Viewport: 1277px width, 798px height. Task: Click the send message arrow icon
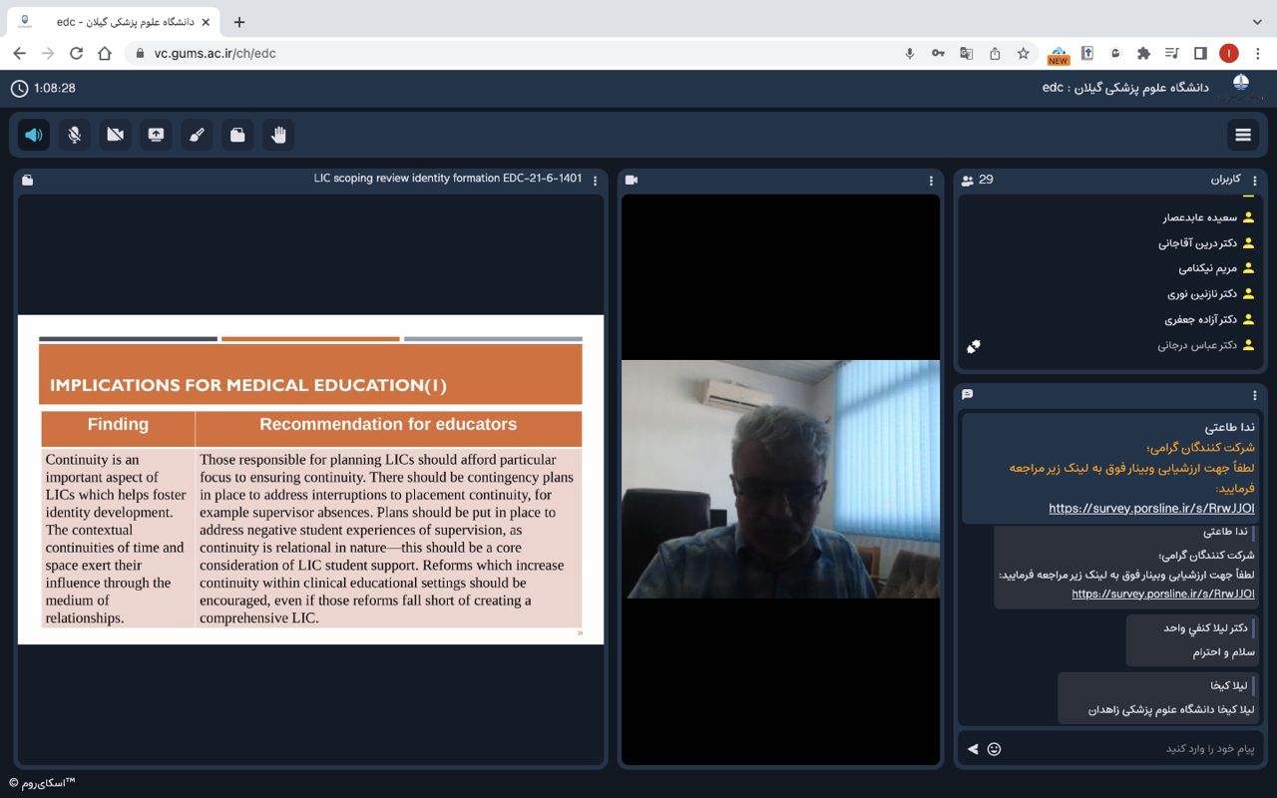972,748
